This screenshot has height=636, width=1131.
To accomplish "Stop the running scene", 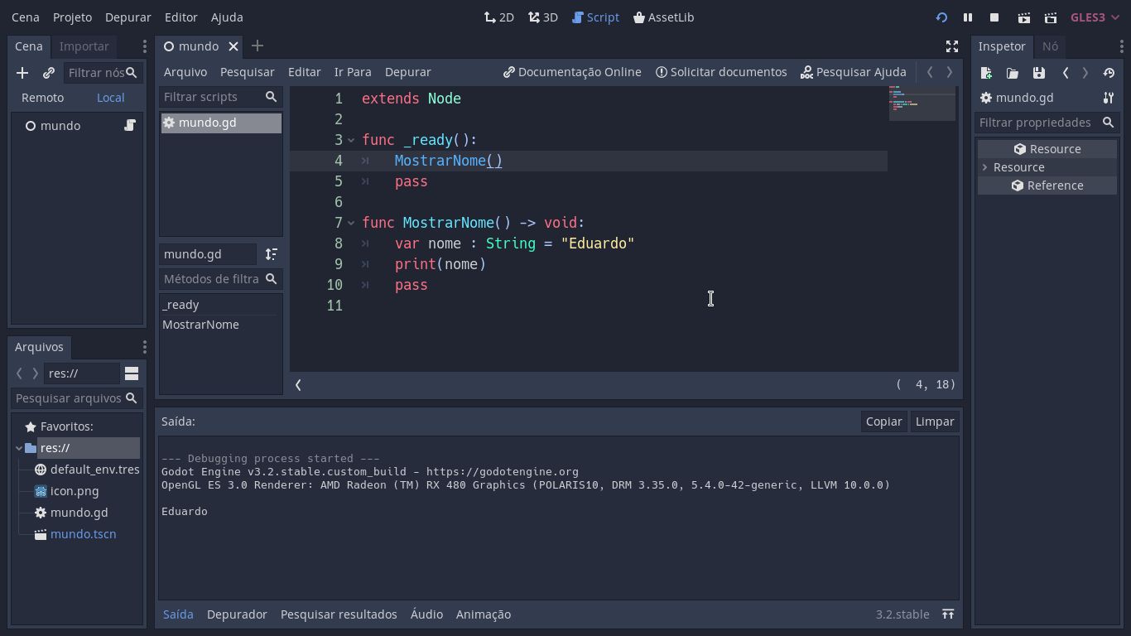I will (x=994, y=17).
